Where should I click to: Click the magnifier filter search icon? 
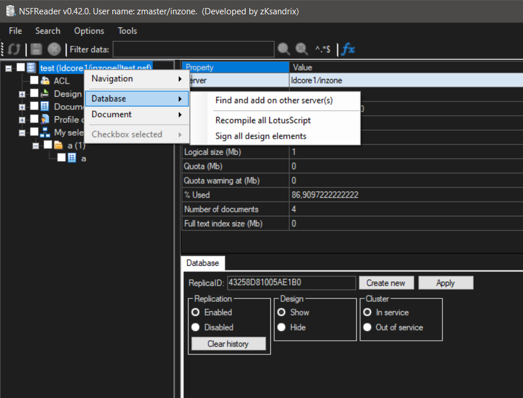pos(284,49)
